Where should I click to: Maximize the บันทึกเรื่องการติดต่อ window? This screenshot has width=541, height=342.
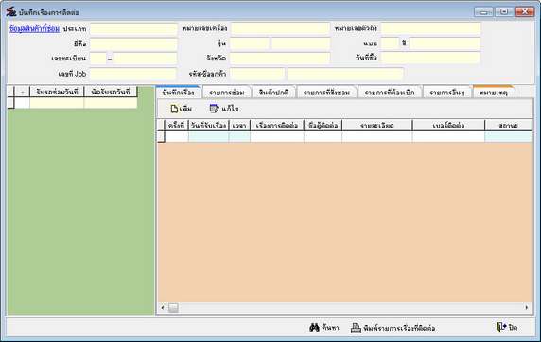[504, 12]
